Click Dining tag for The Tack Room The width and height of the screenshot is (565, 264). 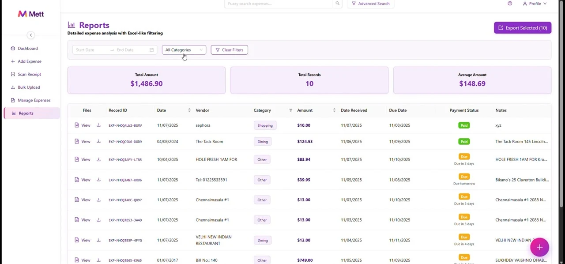coord(263,141)
